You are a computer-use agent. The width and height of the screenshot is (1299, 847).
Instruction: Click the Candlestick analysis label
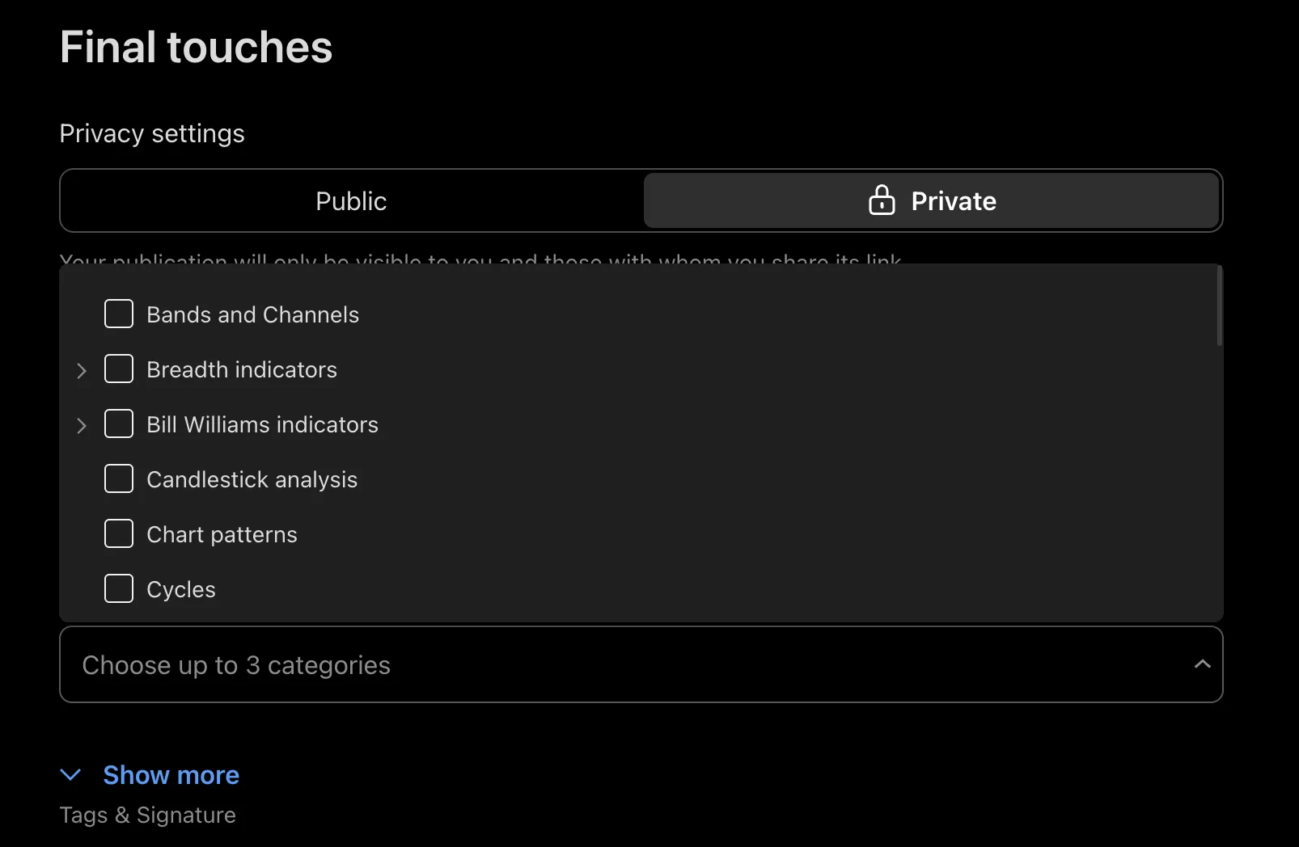tap(252, 480)
